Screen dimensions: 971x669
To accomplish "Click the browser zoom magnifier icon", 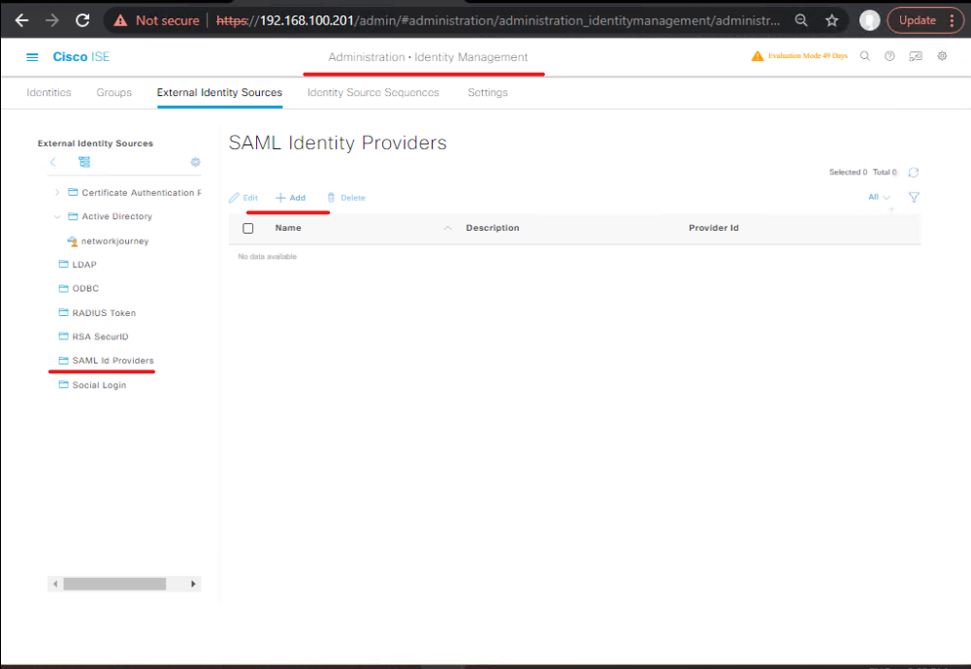I will click(801, 20).
